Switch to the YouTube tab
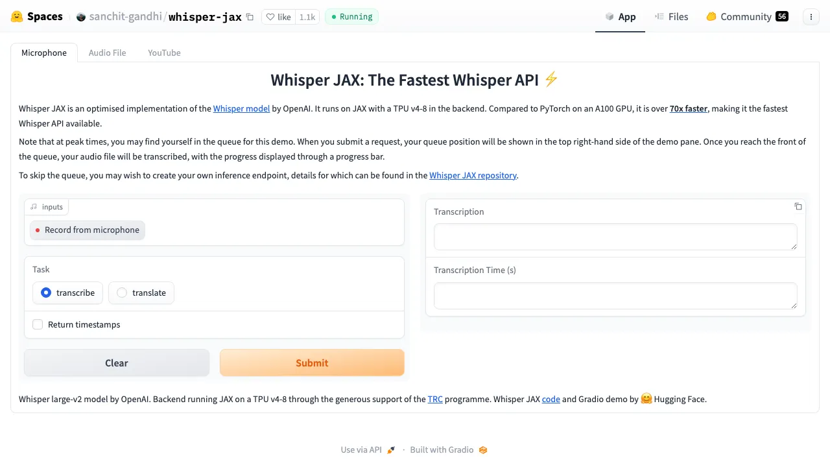The image size is (830, 467). [x=164, y=53]
